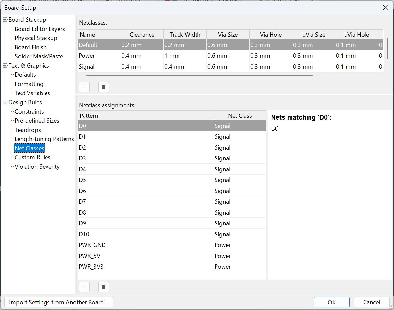Add a netclass assignment pattern row
Screen dimensions: 394x310
pos(84,287)
